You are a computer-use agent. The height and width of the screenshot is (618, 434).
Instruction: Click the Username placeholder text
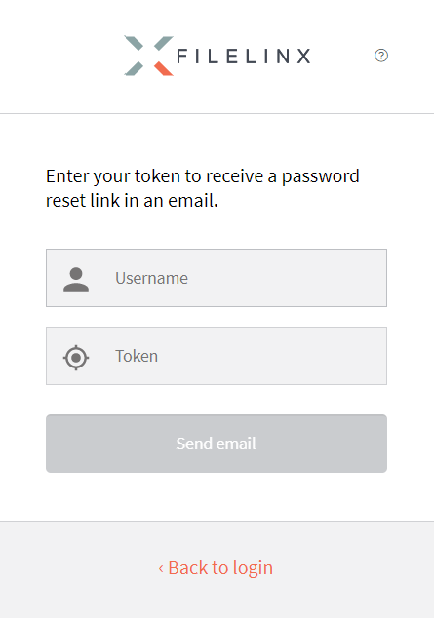tap(152, 278)
